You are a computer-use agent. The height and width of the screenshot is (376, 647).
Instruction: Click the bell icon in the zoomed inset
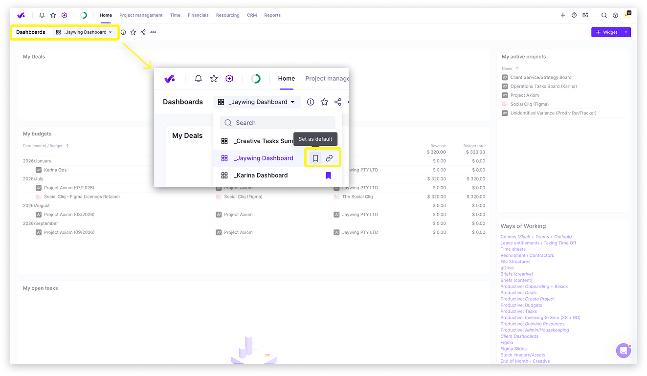[198, 78]
